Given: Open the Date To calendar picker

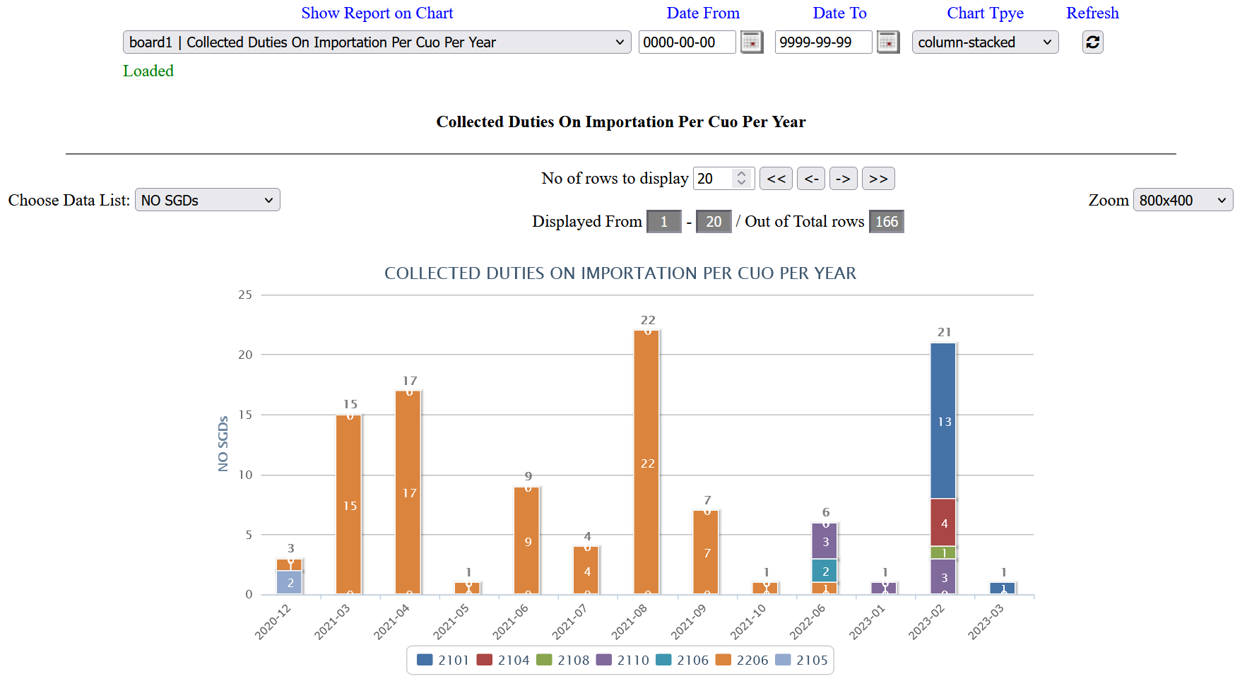Looking at the screenshot, I should tap(887, 42).
